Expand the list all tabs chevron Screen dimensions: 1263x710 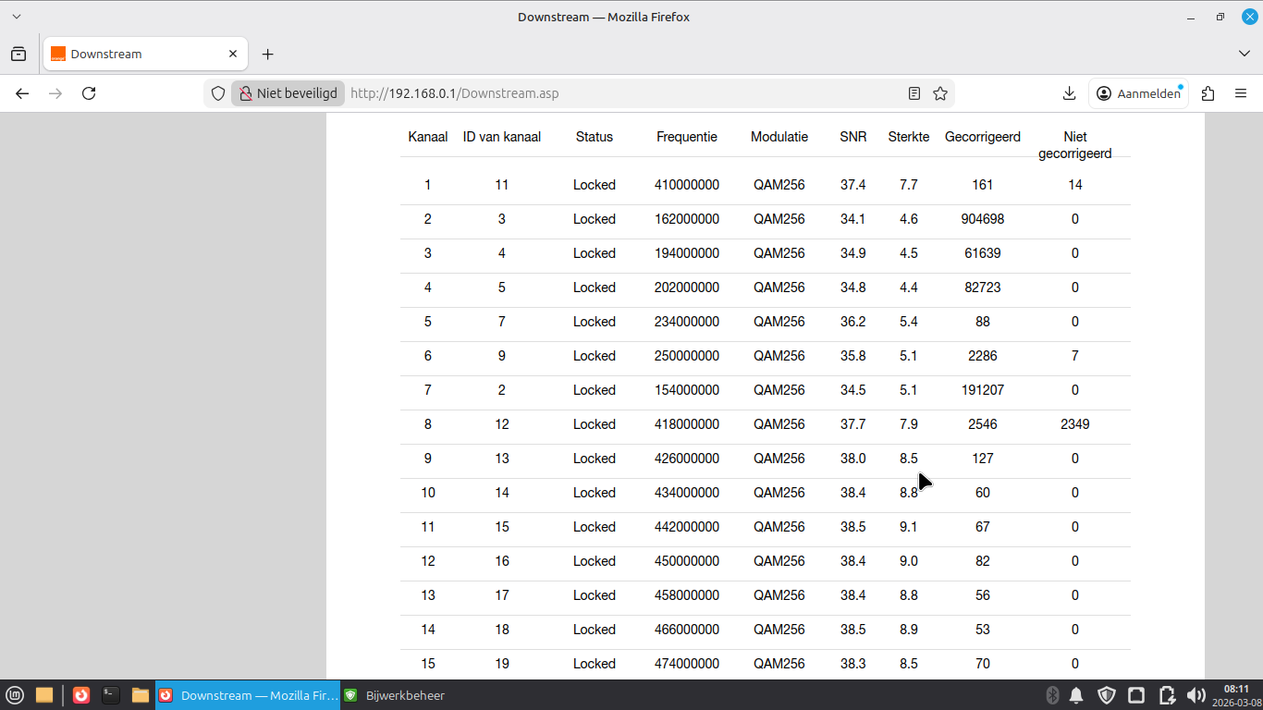coord(1245,54)
